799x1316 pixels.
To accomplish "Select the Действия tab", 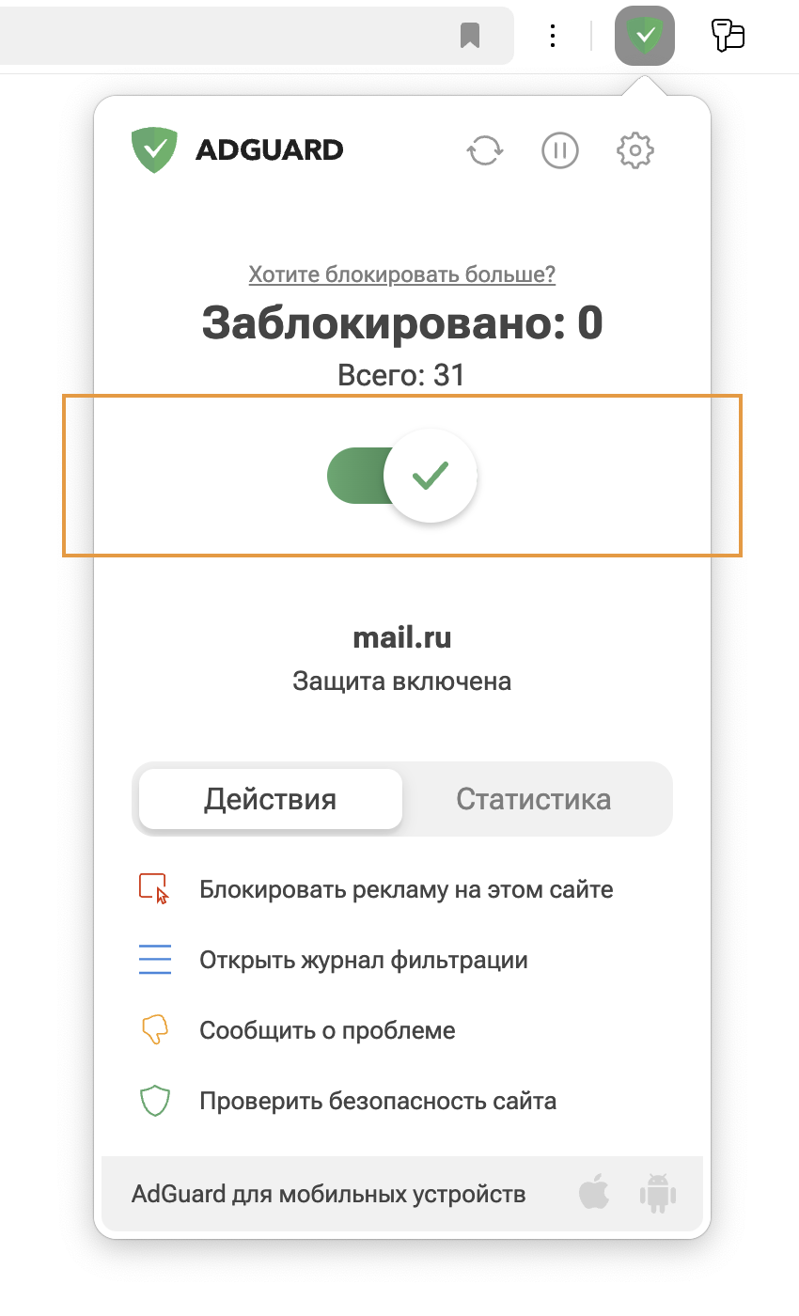I will 270,799.
